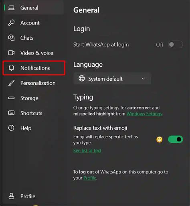Click the keyboard icon beside Shortcuts
190x206 pixels.
(11, 113)
